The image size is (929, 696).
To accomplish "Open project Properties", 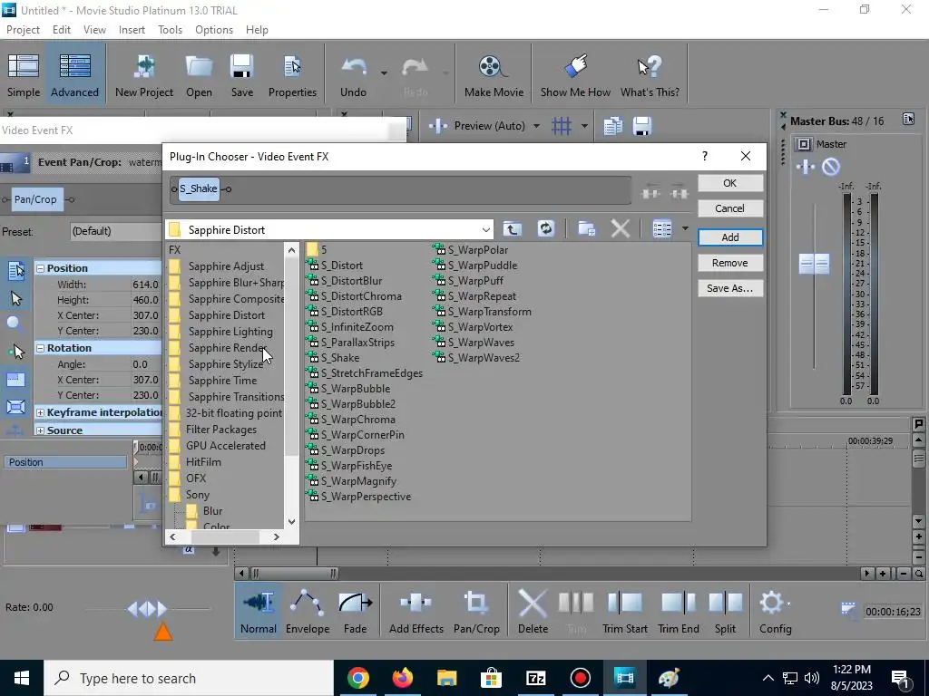I will (292, 74).
